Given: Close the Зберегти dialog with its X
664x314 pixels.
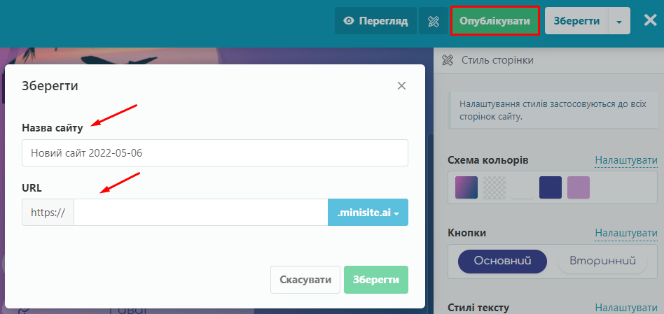Looking at the screenshot, I should pyautogui.click(x=401, y=86).
